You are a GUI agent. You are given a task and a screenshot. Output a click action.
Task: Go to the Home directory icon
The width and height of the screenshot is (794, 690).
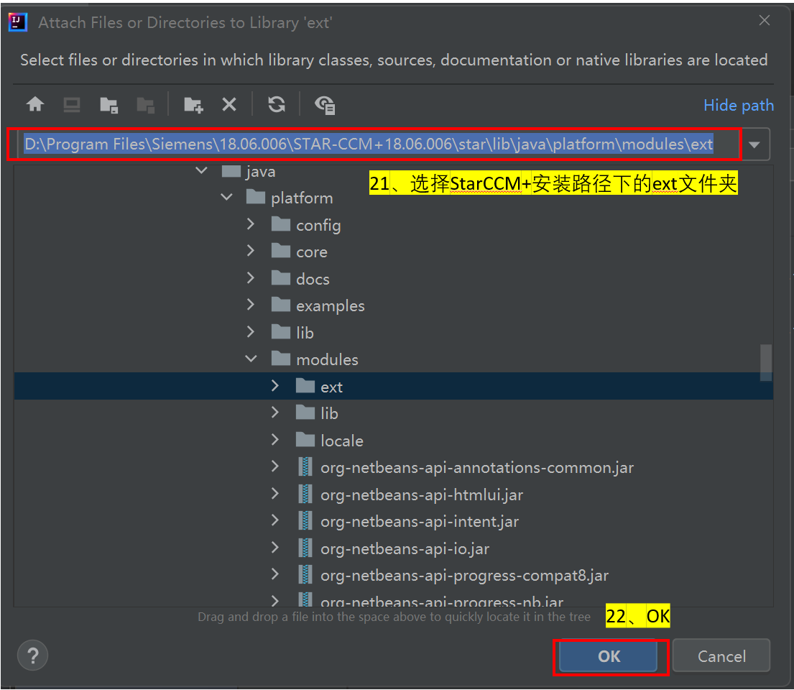[x=35, y=104]
